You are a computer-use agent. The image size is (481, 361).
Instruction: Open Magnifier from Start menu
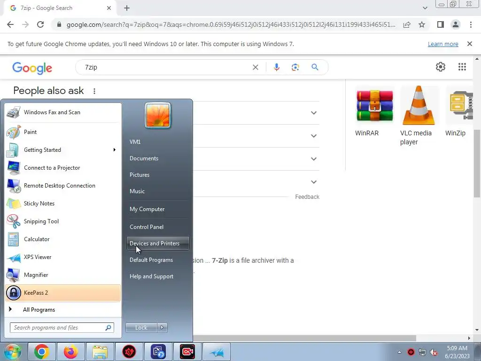(63, 275)
